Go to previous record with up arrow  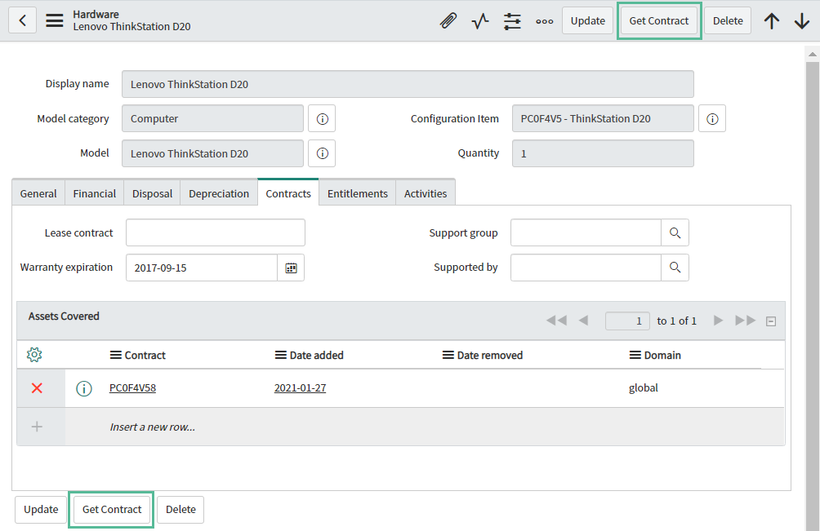pyautogui.click(x=771, y=21)
